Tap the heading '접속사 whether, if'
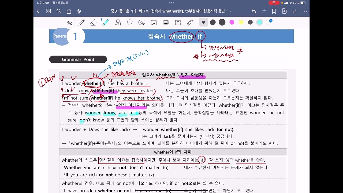Viewport: 343px width, 193px height. click(x=175, y=36)
